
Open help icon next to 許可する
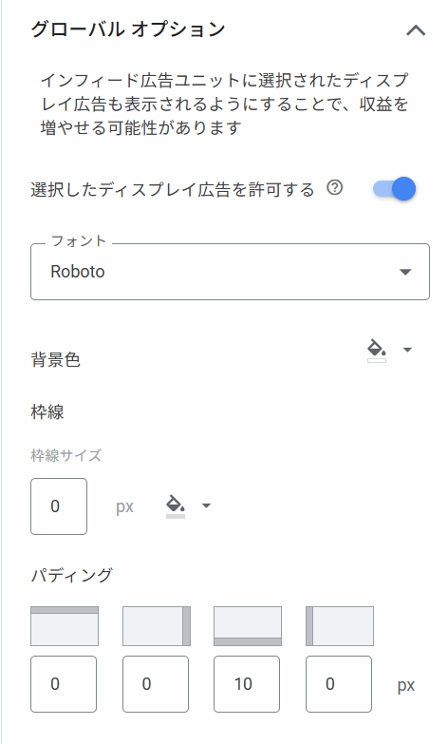pyautogui.click(x=335, y=188)
